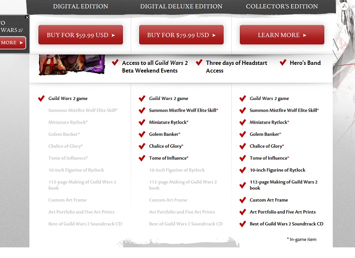Open Learn More for the Collector's Edition
355x258 pixels.
282,35
